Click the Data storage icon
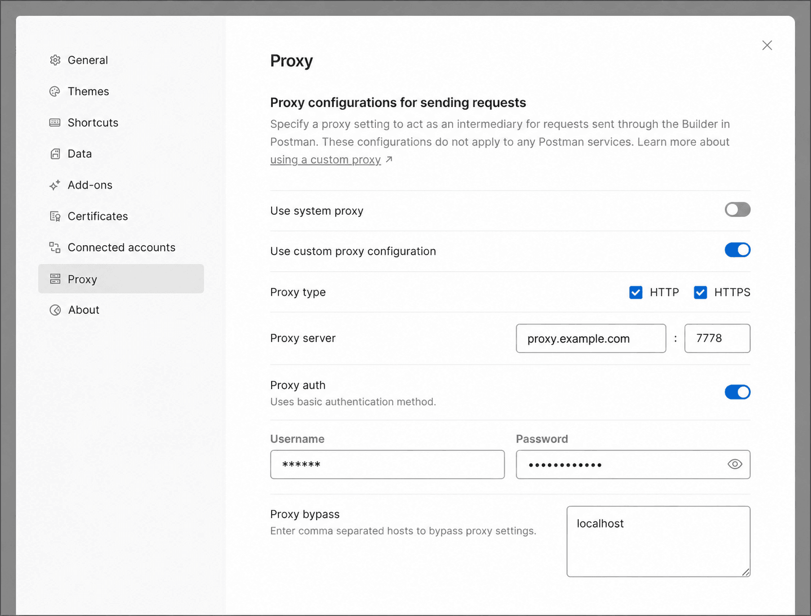811x616 pixels. coord(55,154)
